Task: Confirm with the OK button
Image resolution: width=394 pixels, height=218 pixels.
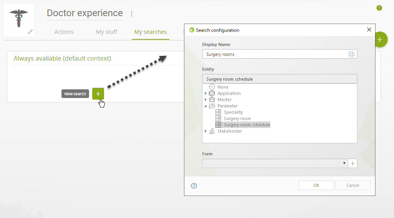Action: 316,185
